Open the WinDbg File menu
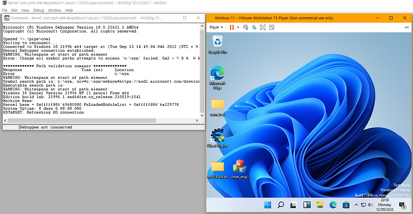Viewport: 413px width, 214px height. (4, 10)
